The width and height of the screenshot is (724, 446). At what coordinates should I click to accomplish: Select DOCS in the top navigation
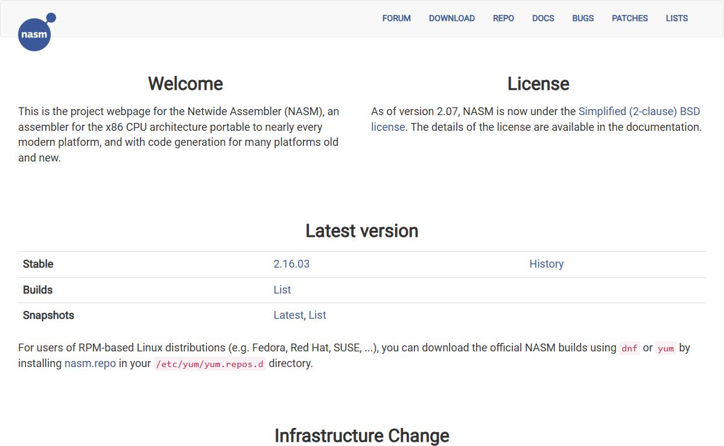point(543,18)
